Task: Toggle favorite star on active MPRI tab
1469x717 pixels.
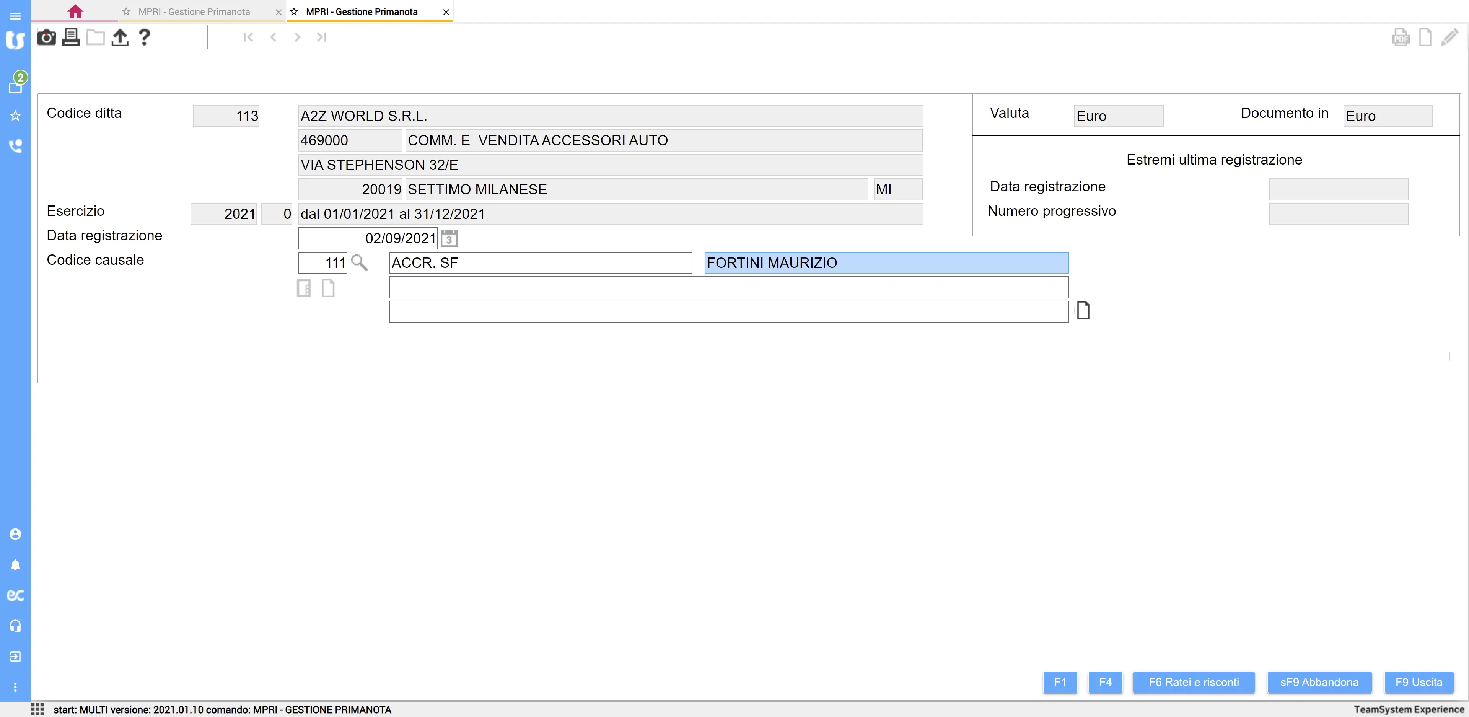Action: pos(294,11)
